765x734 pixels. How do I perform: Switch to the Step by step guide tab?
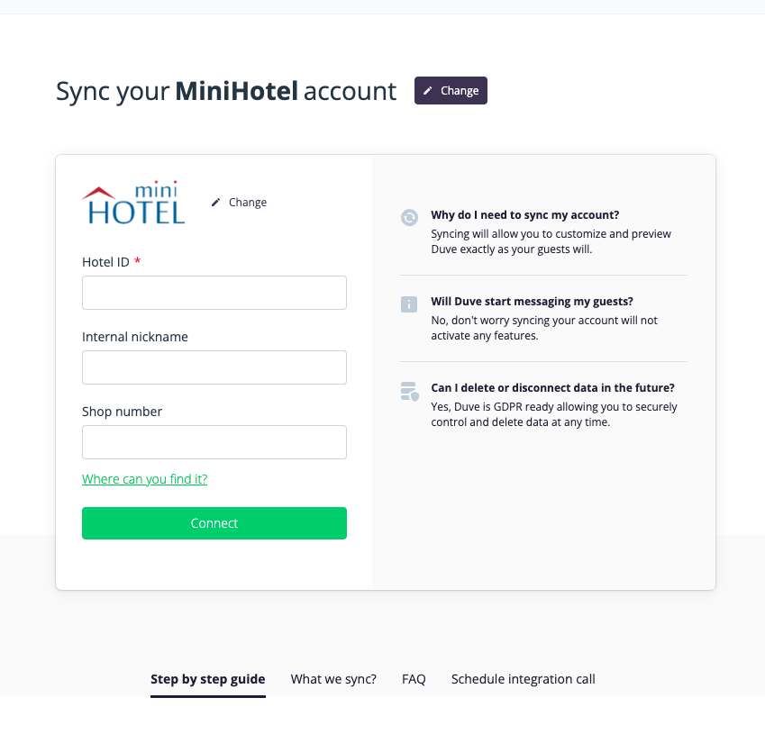pos(208,679)
